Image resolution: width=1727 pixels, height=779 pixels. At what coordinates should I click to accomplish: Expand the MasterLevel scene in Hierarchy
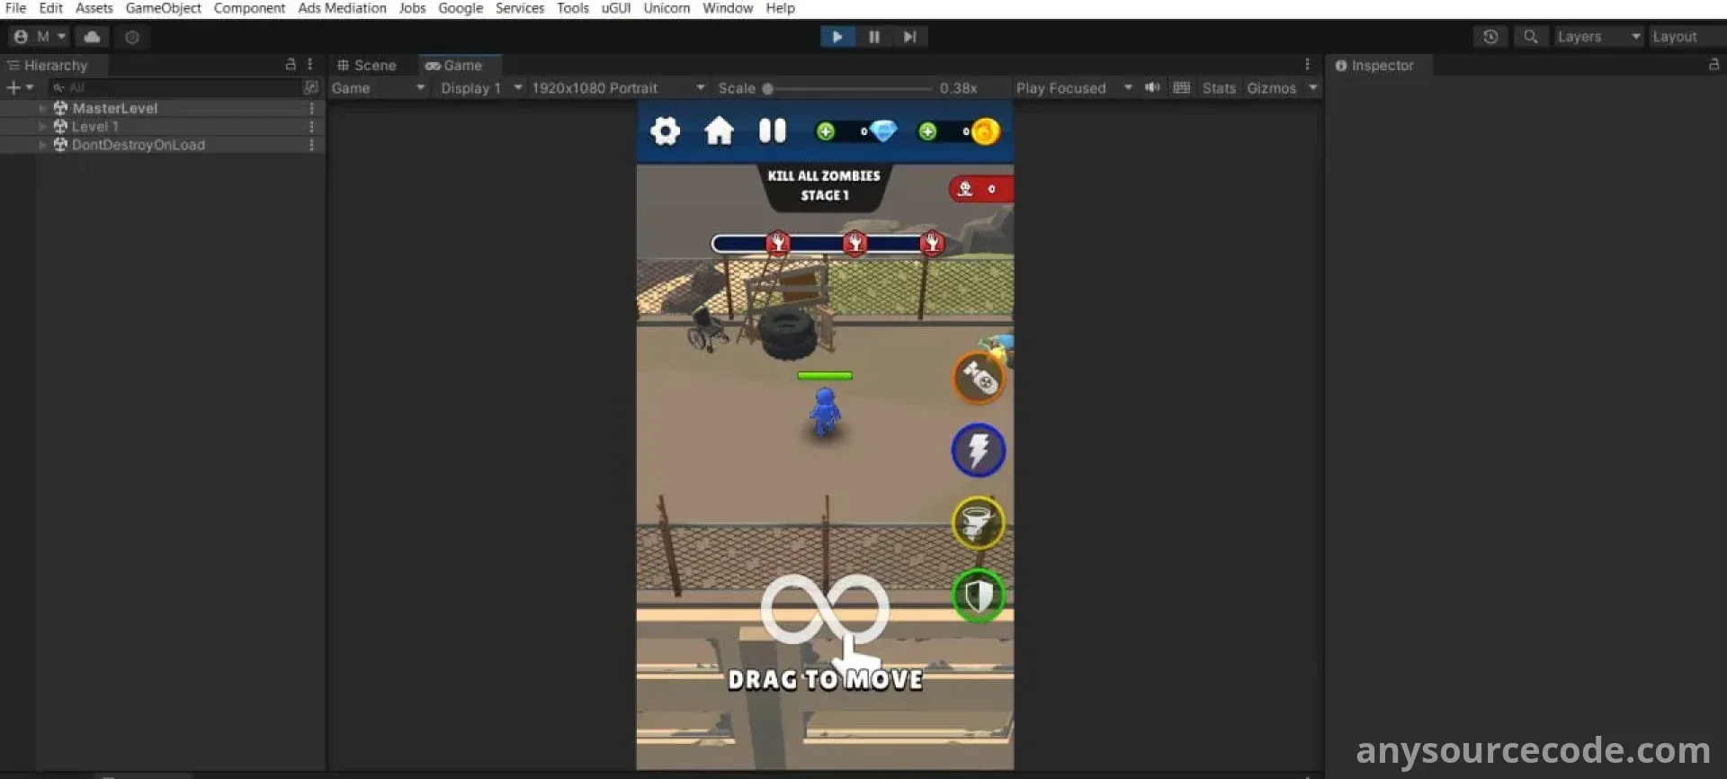point(42,108)
